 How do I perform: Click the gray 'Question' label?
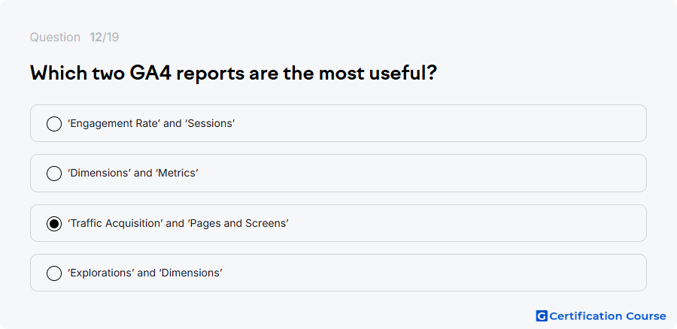[x=55, y=38]
